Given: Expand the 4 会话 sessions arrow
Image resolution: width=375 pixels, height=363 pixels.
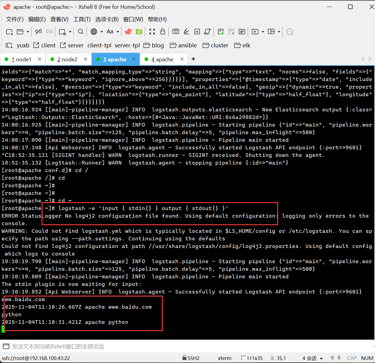Looking at the screenshot, I should (x=322, y=358).
